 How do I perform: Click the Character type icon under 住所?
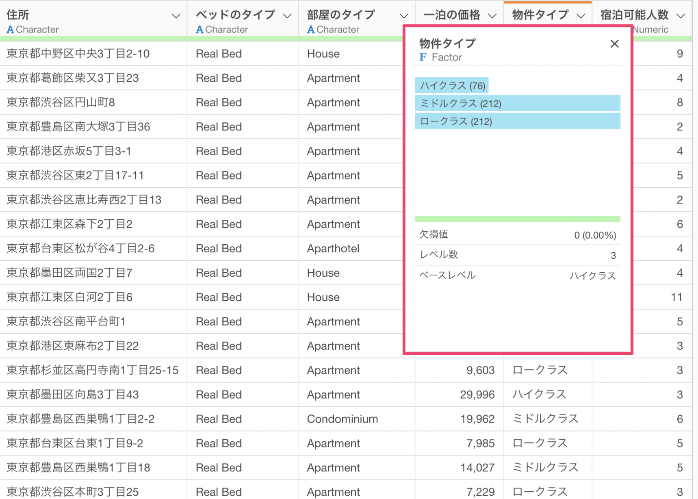pos(10,30)
